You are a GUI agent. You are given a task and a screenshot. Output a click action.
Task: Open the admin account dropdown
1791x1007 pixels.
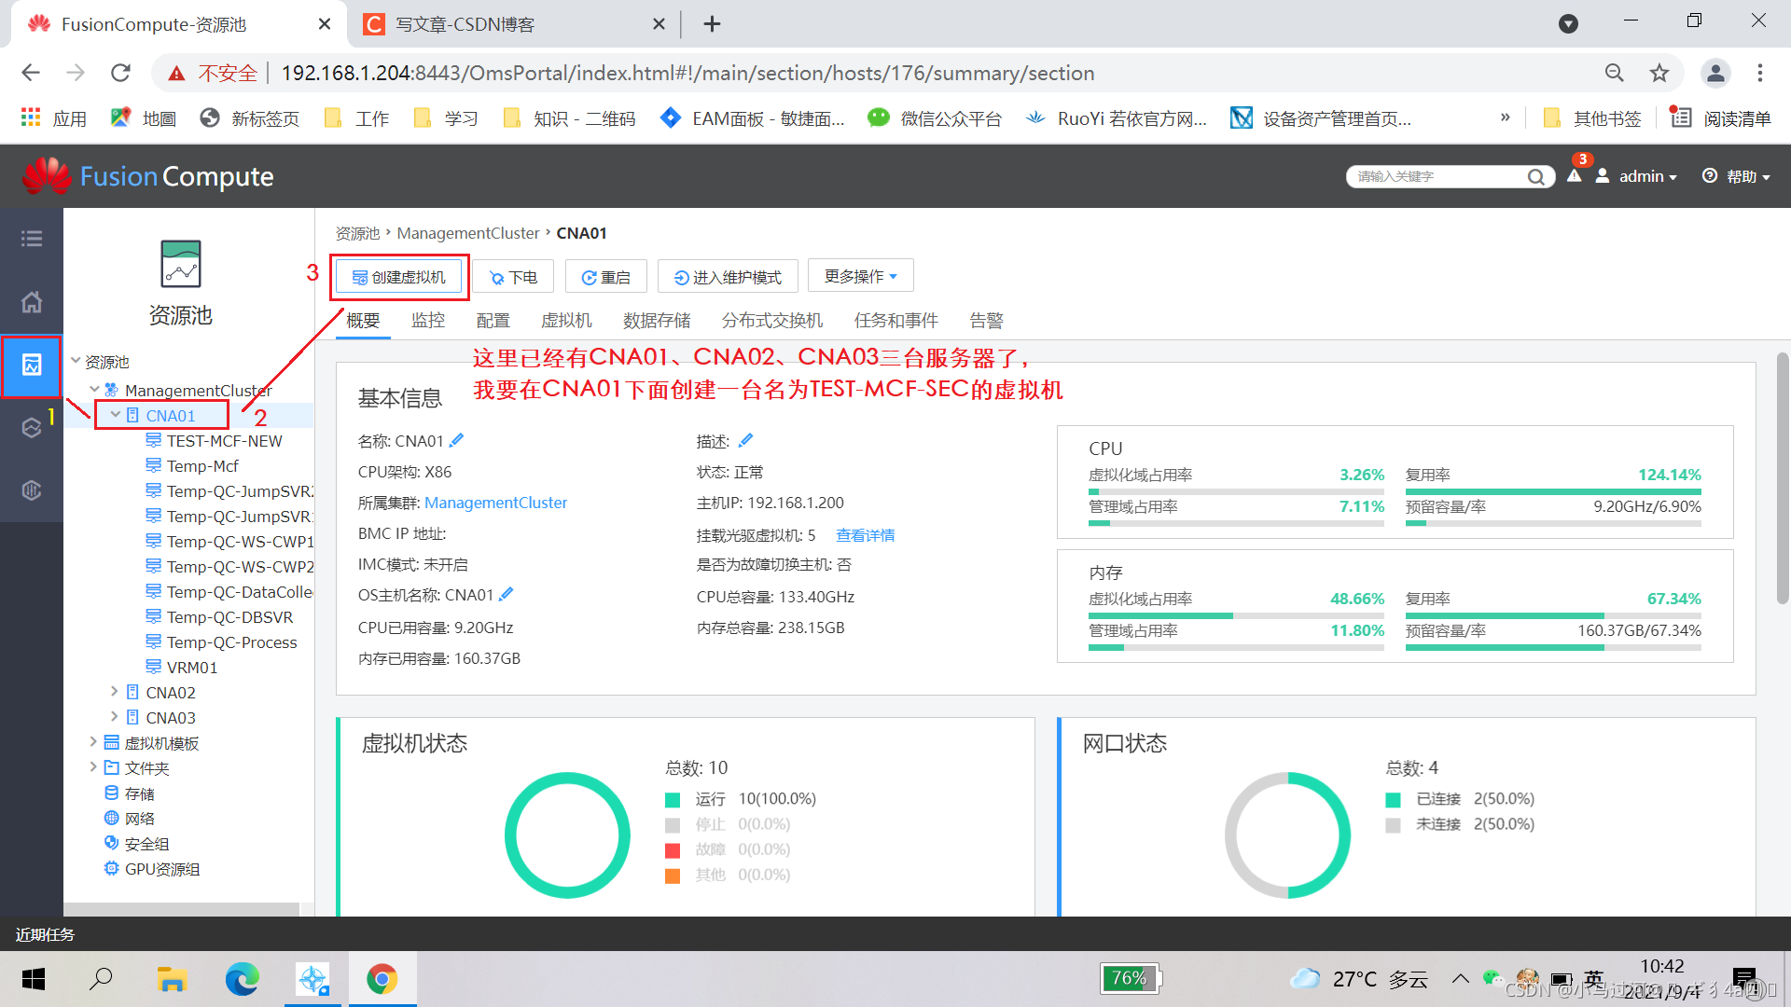(1646, 176)
